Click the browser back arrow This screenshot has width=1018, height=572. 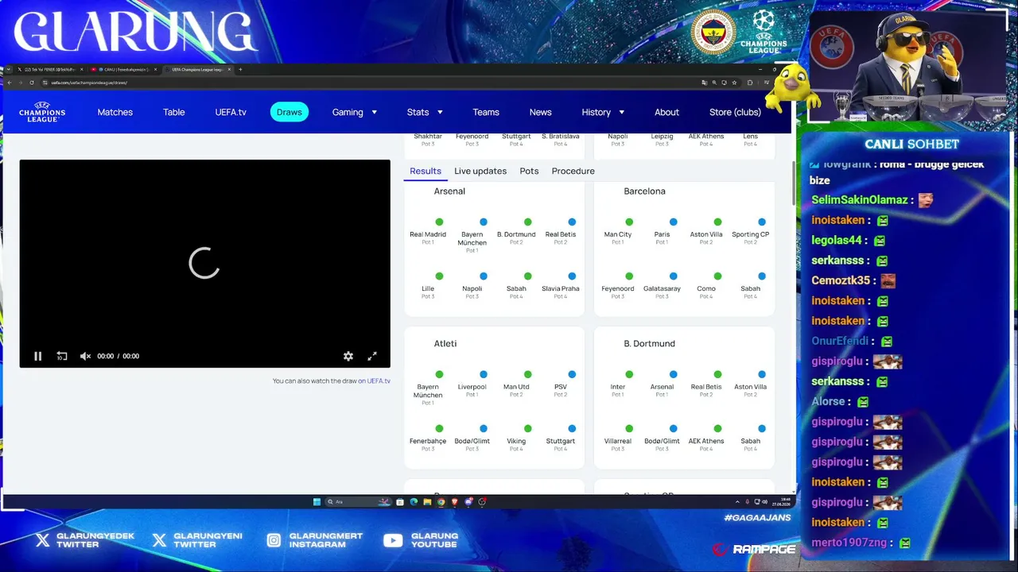(x=10, y=83)
